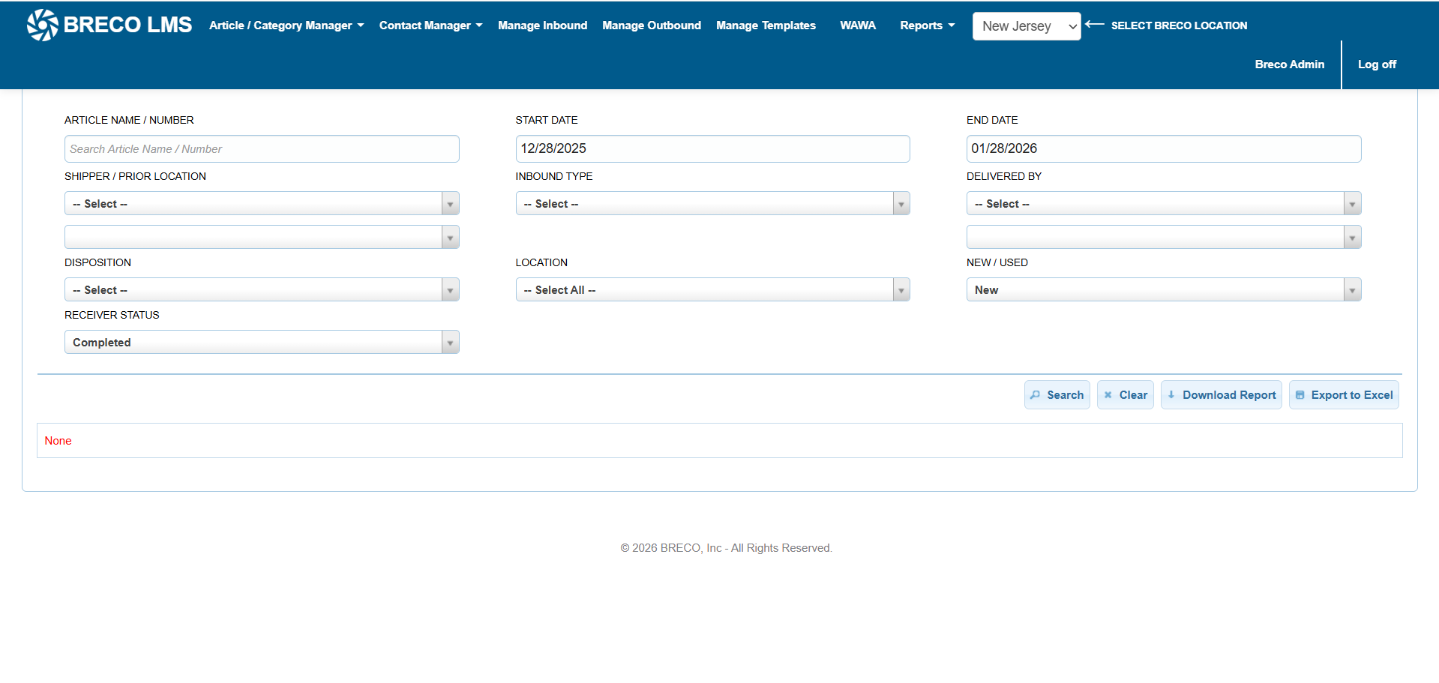The height and width of the screenshot is (683, 1439).
Task: Click the Clear button
Action: pyautogui.click(x=1125, y=395)
